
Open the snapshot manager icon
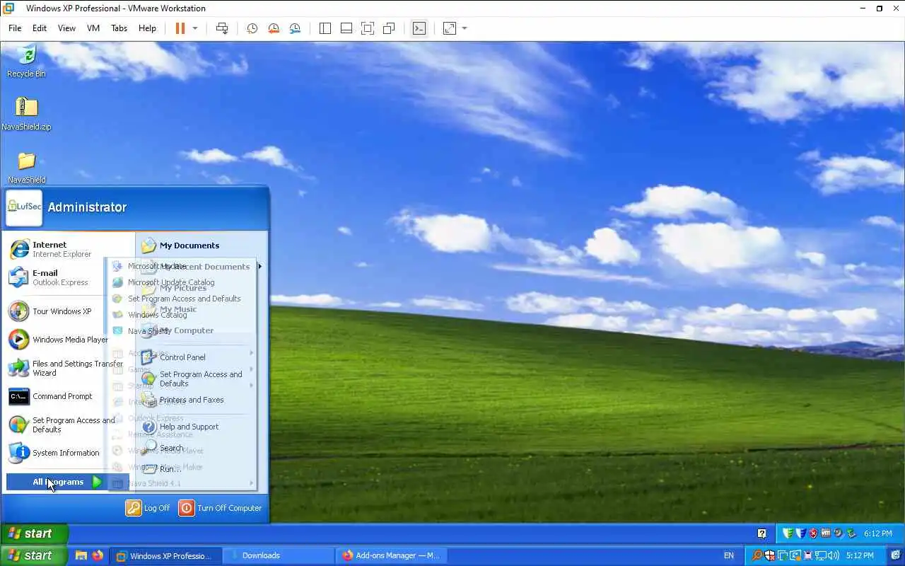pos(295,28)
